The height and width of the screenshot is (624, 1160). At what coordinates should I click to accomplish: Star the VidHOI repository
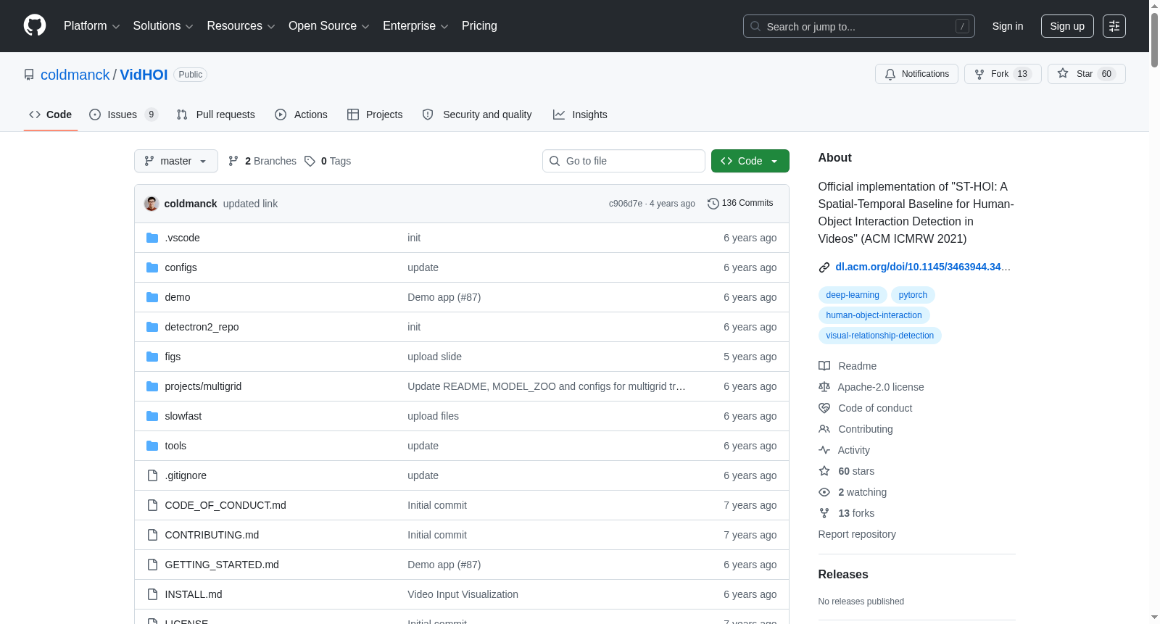pos(1086,74)
